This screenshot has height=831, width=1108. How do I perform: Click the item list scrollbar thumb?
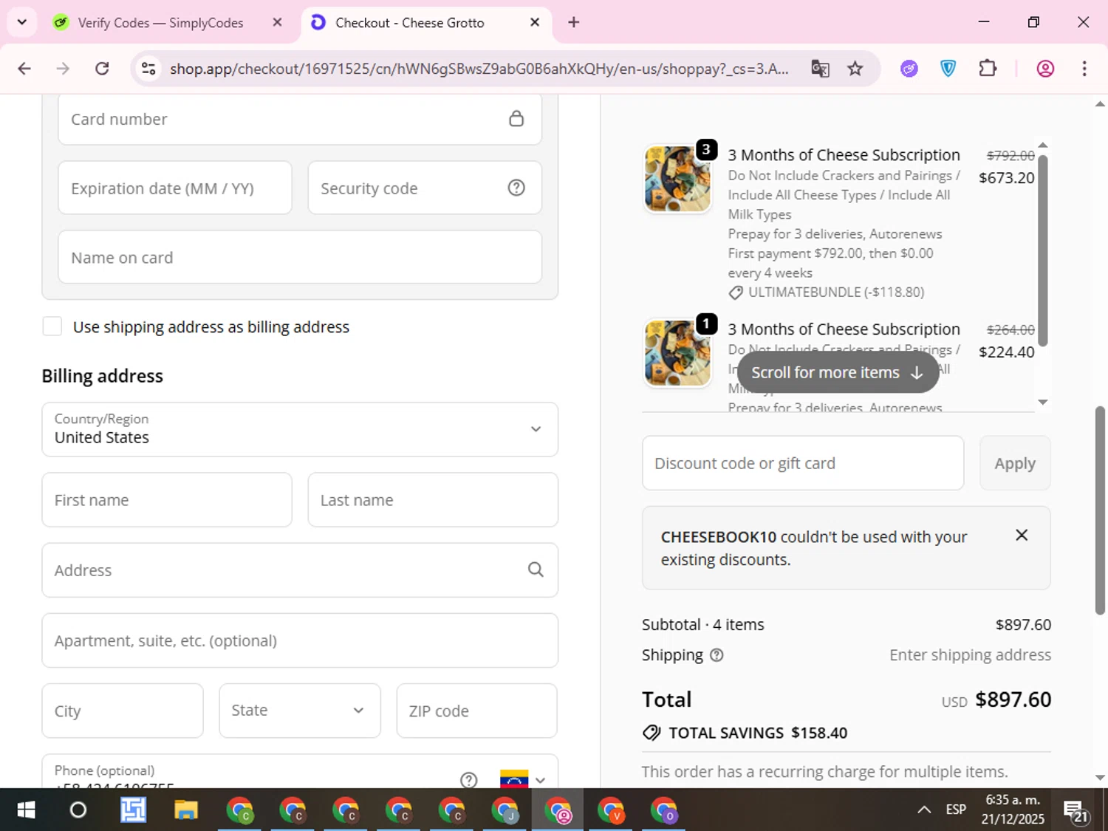pyautogui.click(x=1043, y=250)
